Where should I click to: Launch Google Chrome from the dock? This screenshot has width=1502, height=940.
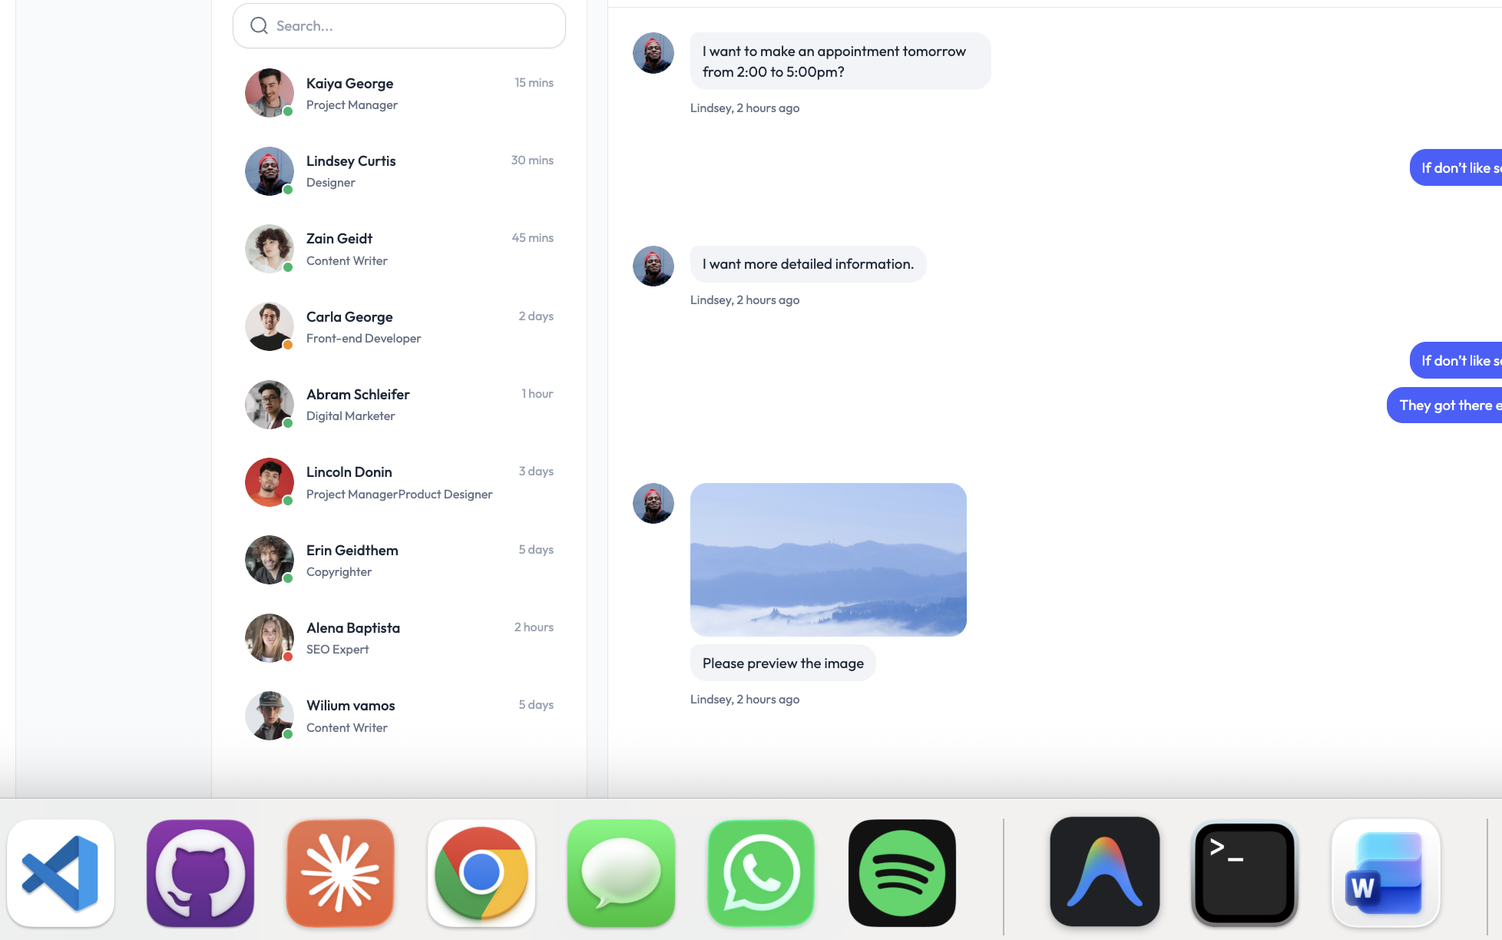[x=481, y=873]
